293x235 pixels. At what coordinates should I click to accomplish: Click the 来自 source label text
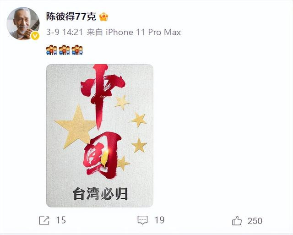[x=95, y=33]
